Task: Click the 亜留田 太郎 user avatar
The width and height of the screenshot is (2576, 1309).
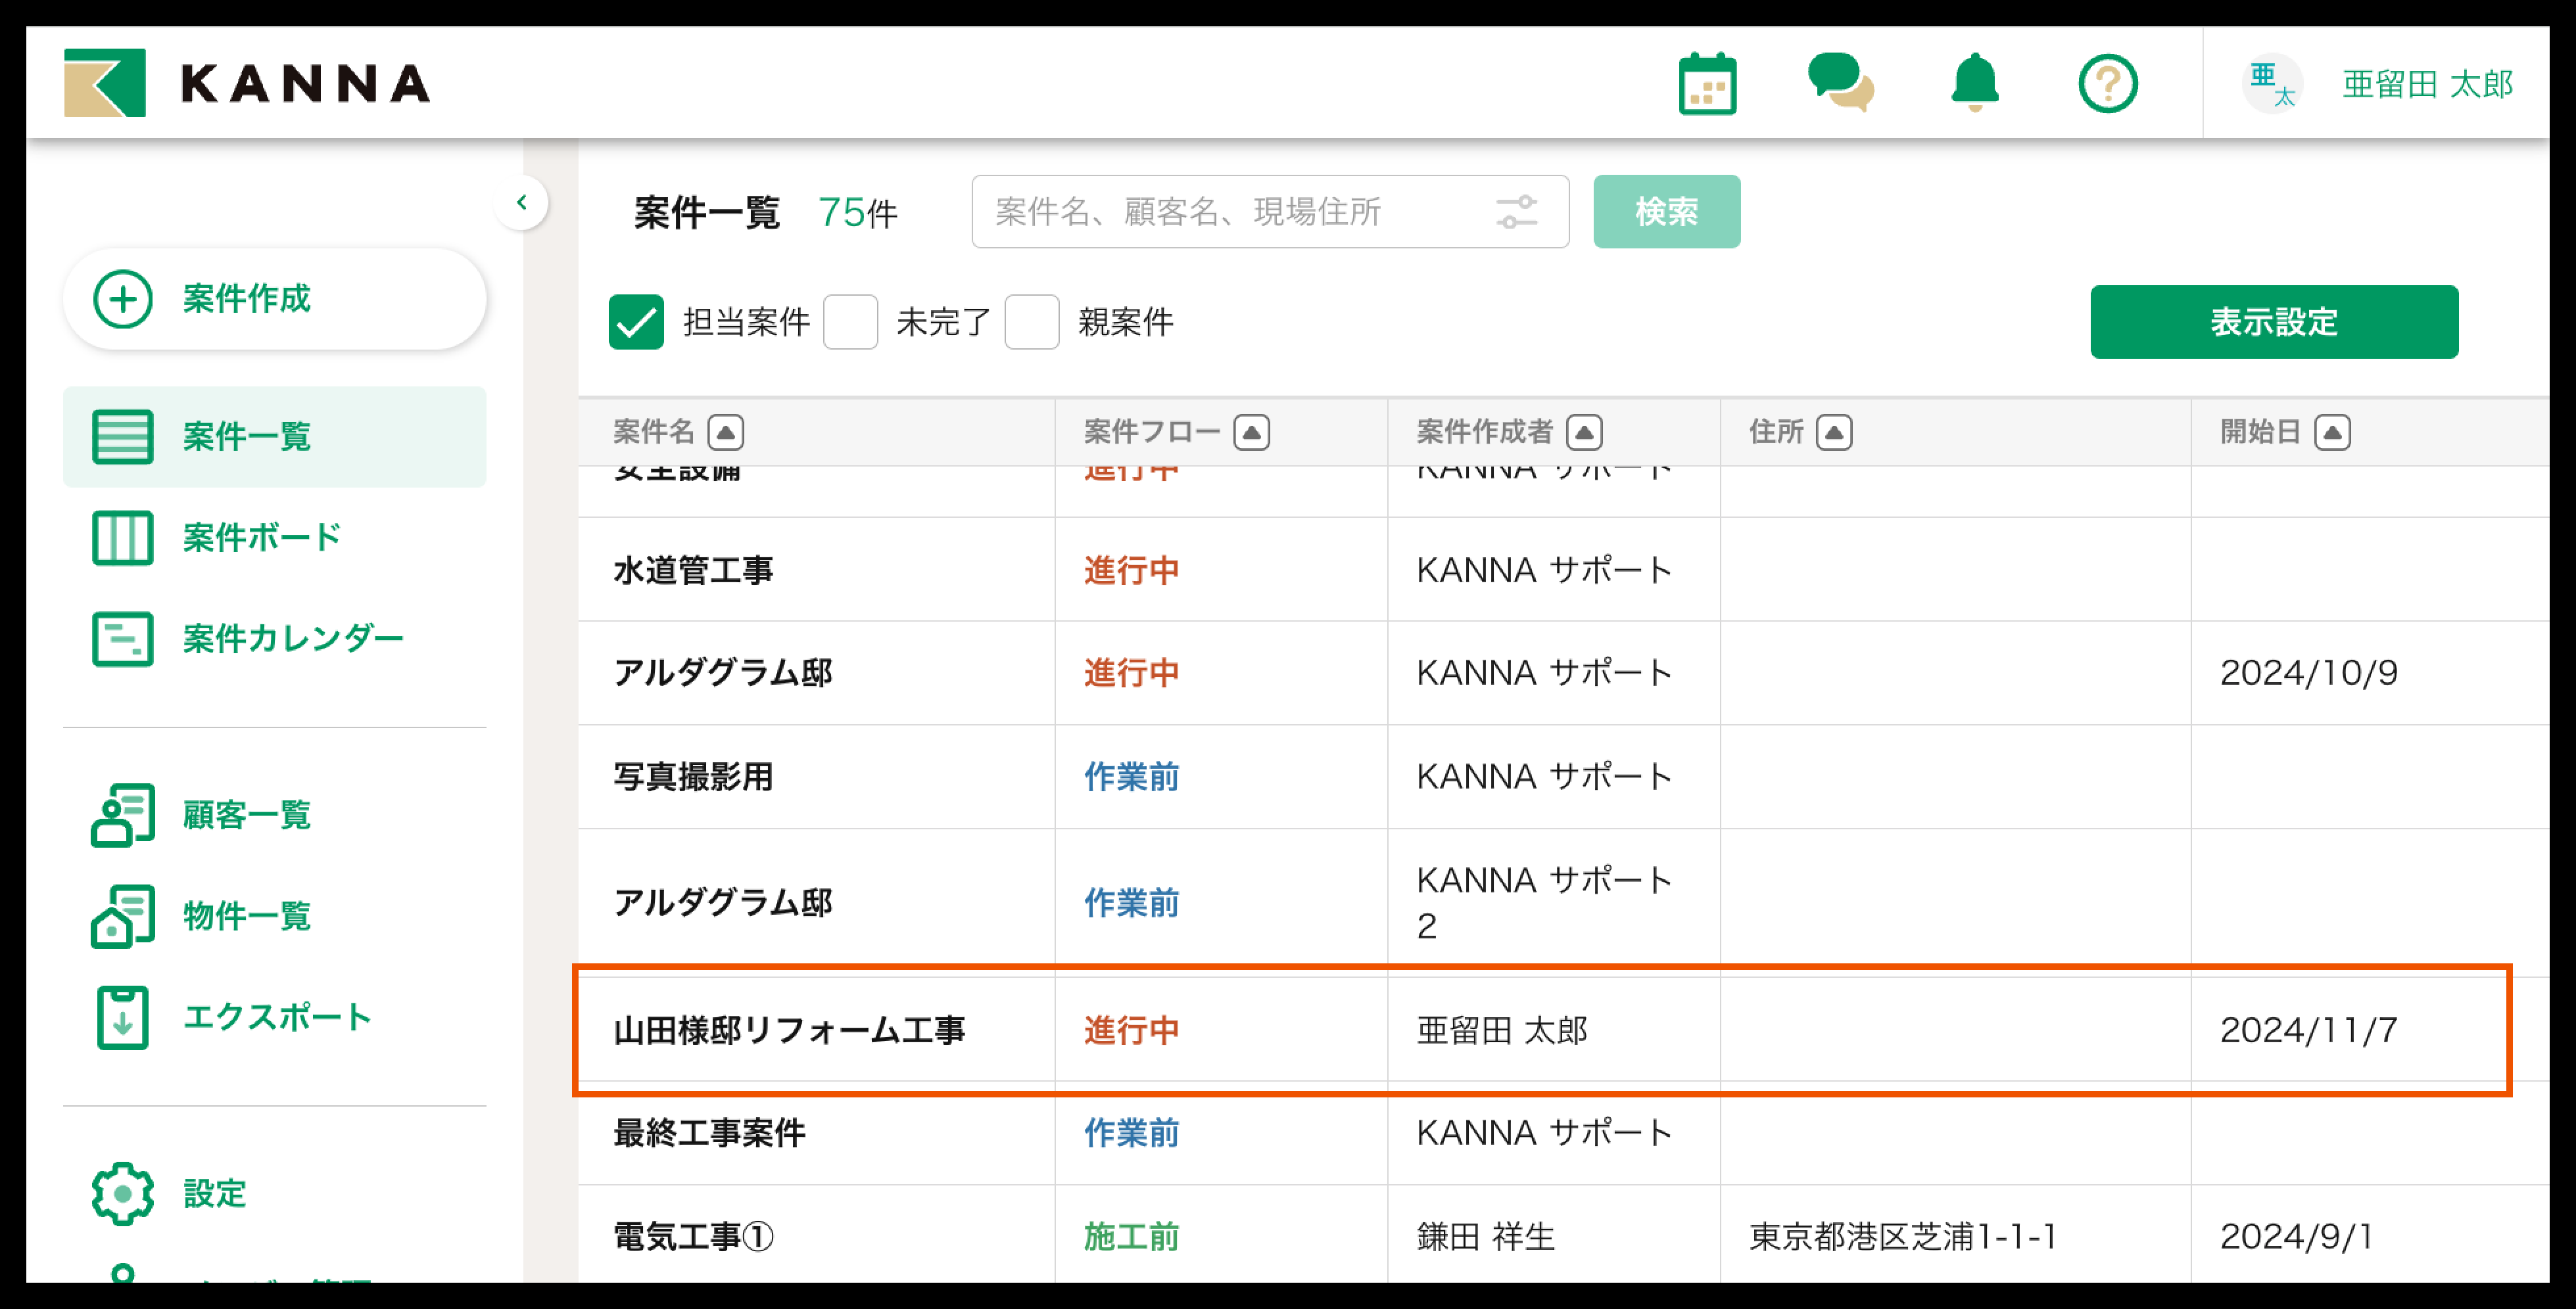Action: click(x=2271, y=84)
